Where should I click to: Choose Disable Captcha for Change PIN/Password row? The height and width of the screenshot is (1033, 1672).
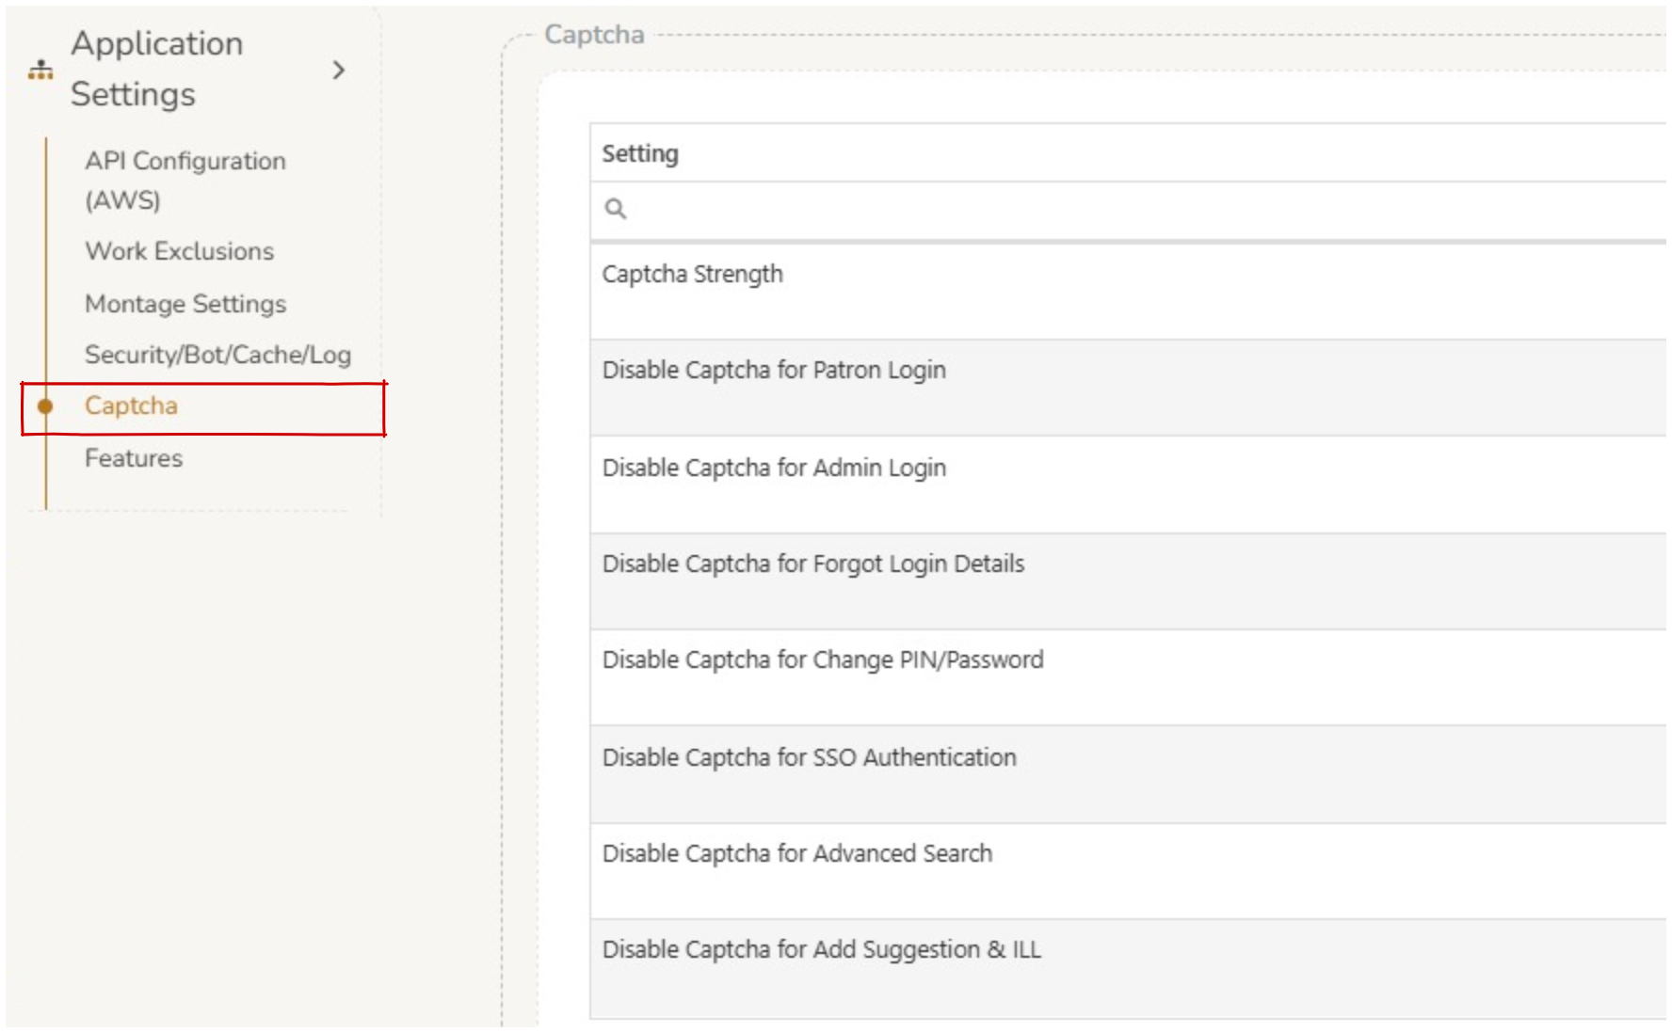click(822, 660)
